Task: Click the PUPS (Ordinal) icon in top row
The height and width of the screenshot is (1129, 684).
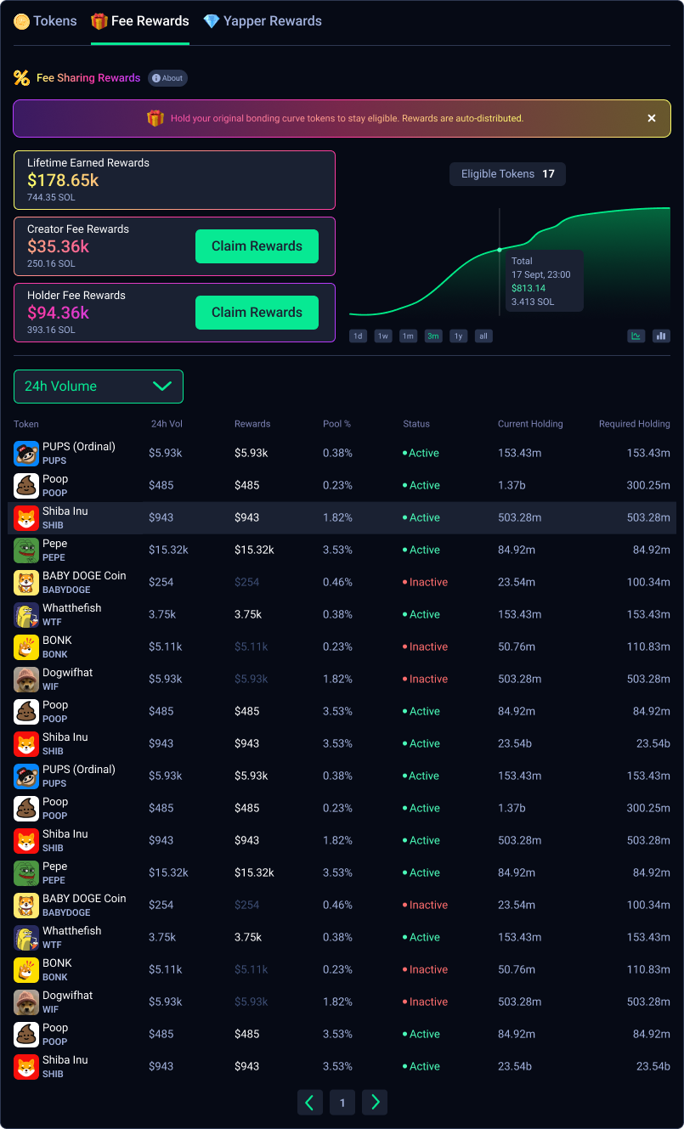Action: tap(26, 454)
